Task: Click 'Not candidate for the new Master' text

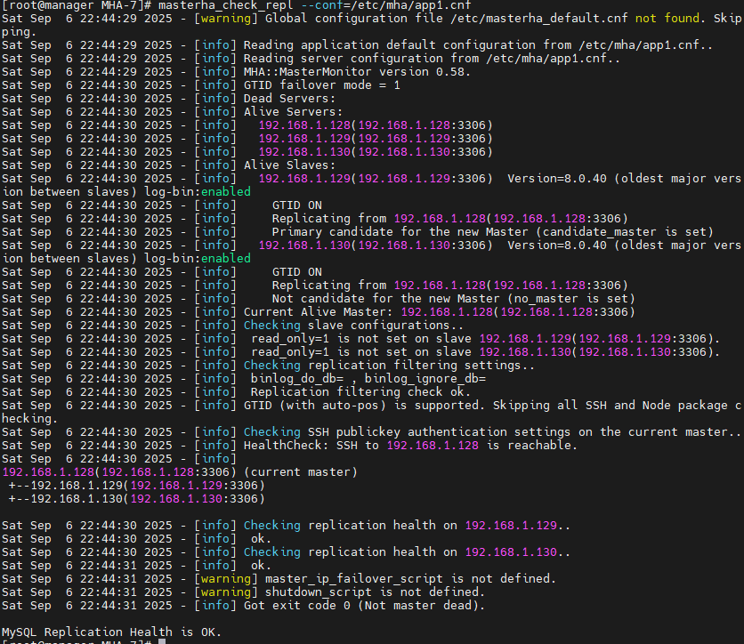Action: tap(385, 298)
